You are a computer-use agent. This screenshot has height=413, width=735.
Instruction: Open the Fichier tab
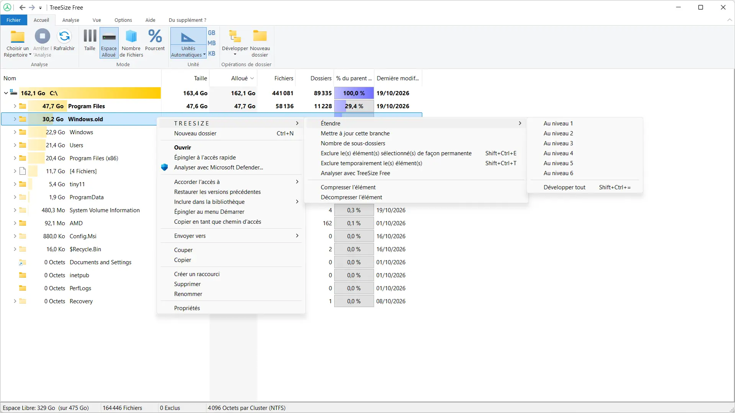pos(14,20)
